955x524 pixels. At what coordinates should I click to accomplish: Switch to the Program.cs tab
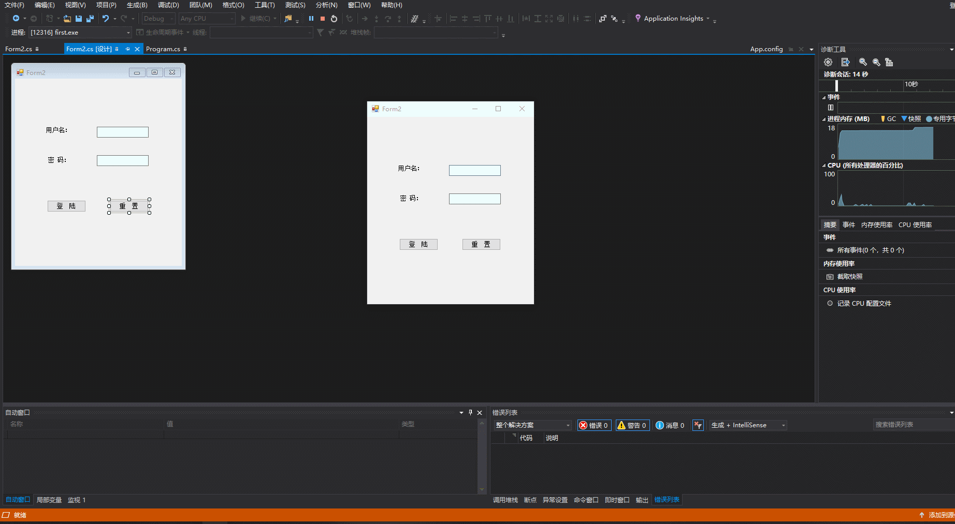click(x=163, y=49)
